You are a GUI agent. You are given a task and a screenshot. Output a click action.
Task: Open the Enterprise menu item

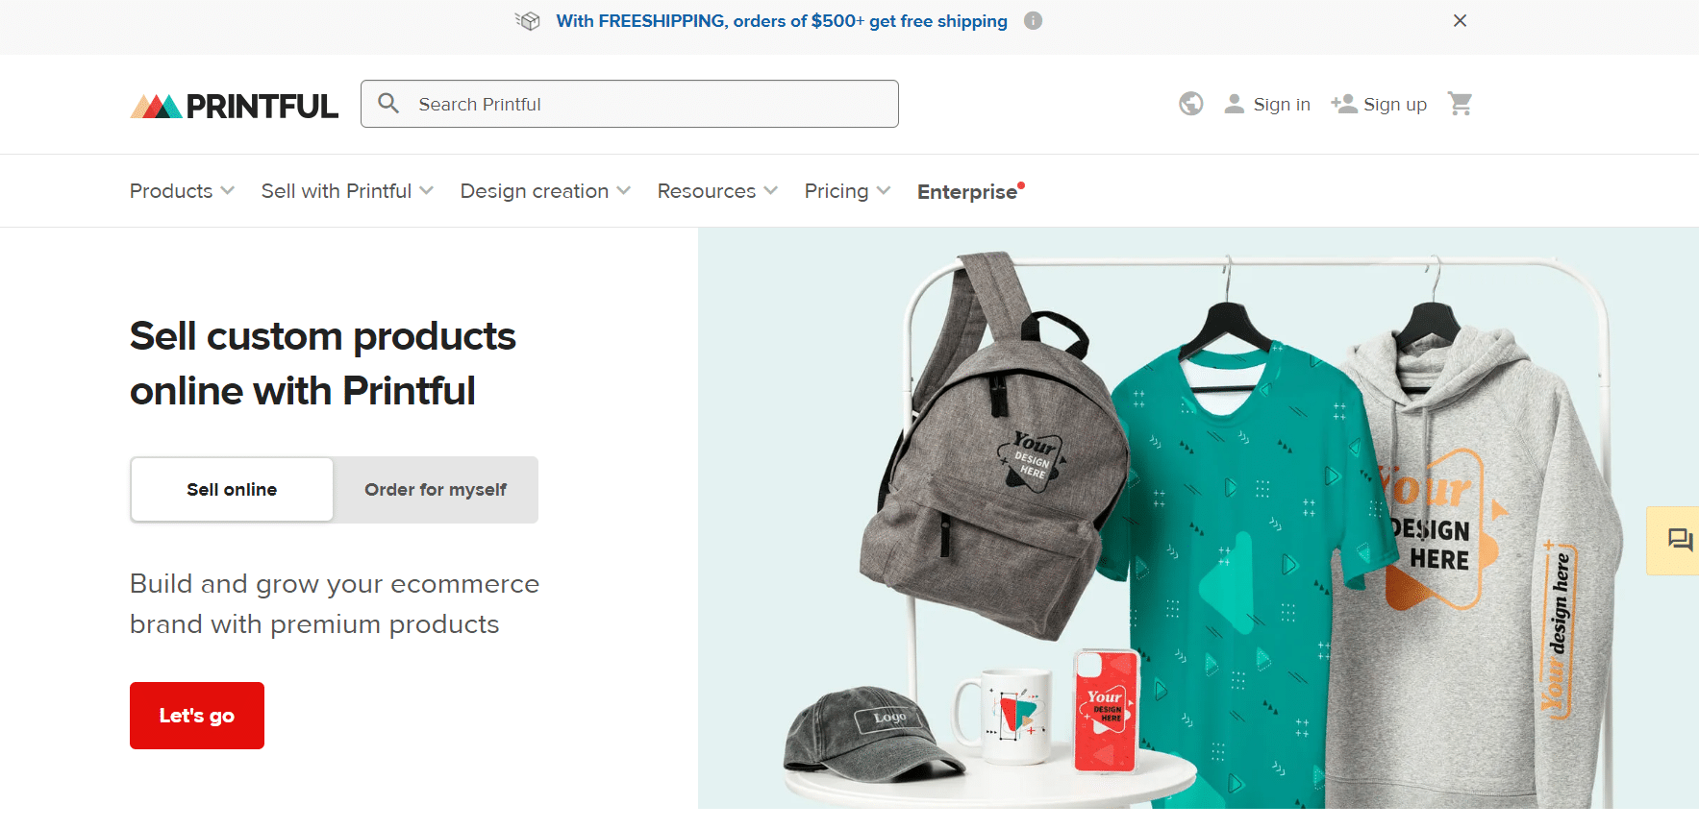pos(967,191)
